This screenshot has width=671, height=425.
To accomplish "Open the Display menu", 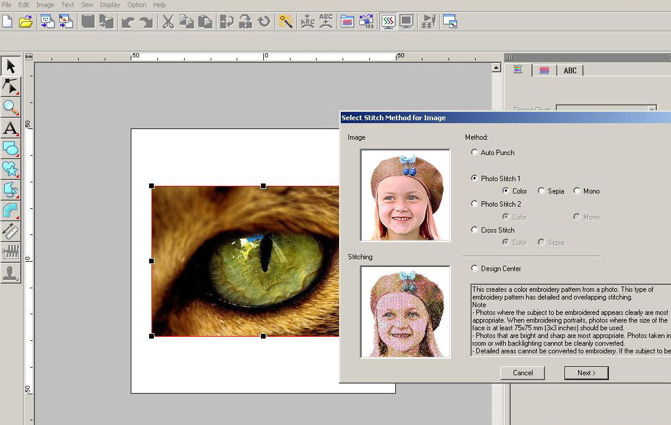I will (x=109, y=5).
